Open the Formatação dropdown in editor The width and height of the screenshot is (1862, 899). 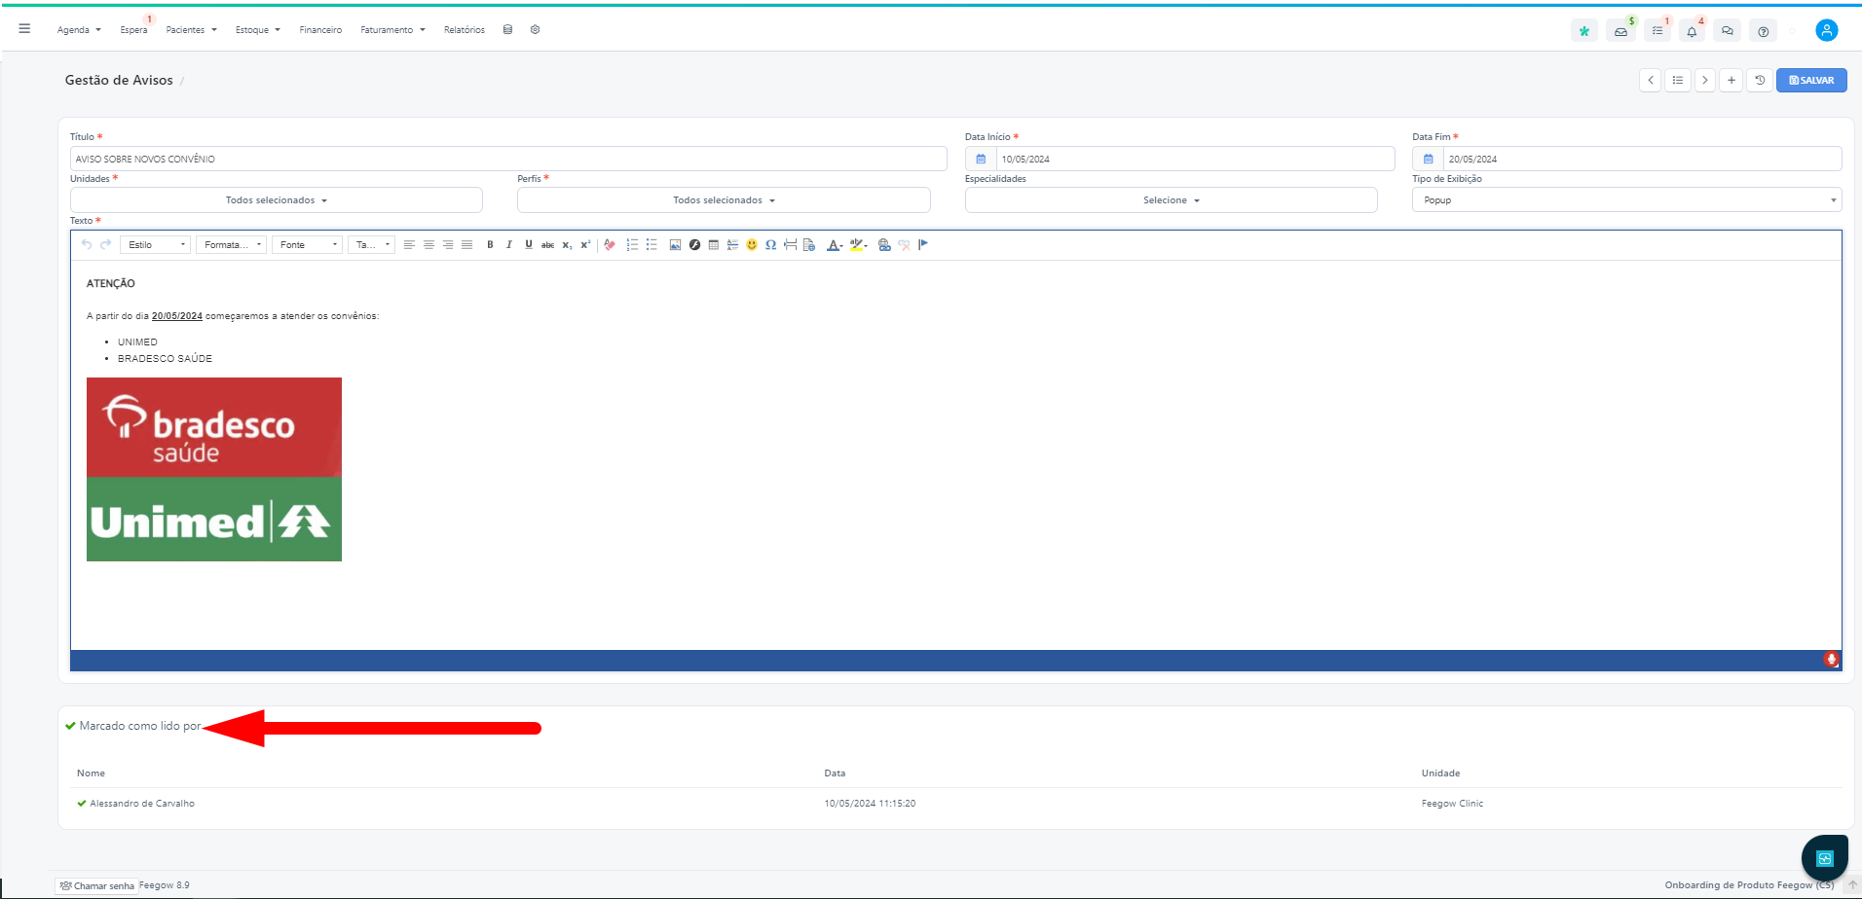(231, 245)
